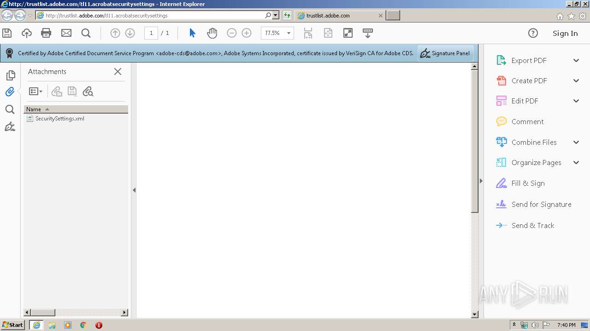Open the Windows Start menu
Screen dimensions: 590x331
pyautogui.click(x=13, y=325)
